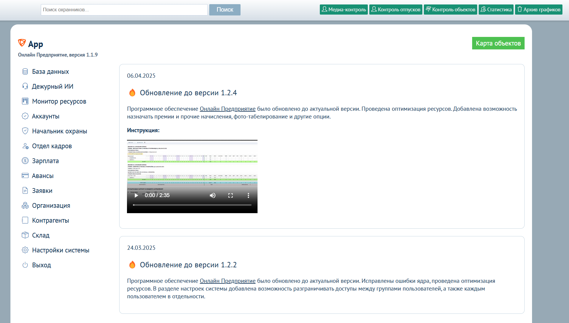
Task: Mute the instruction video sound
Action: [213, 195]
